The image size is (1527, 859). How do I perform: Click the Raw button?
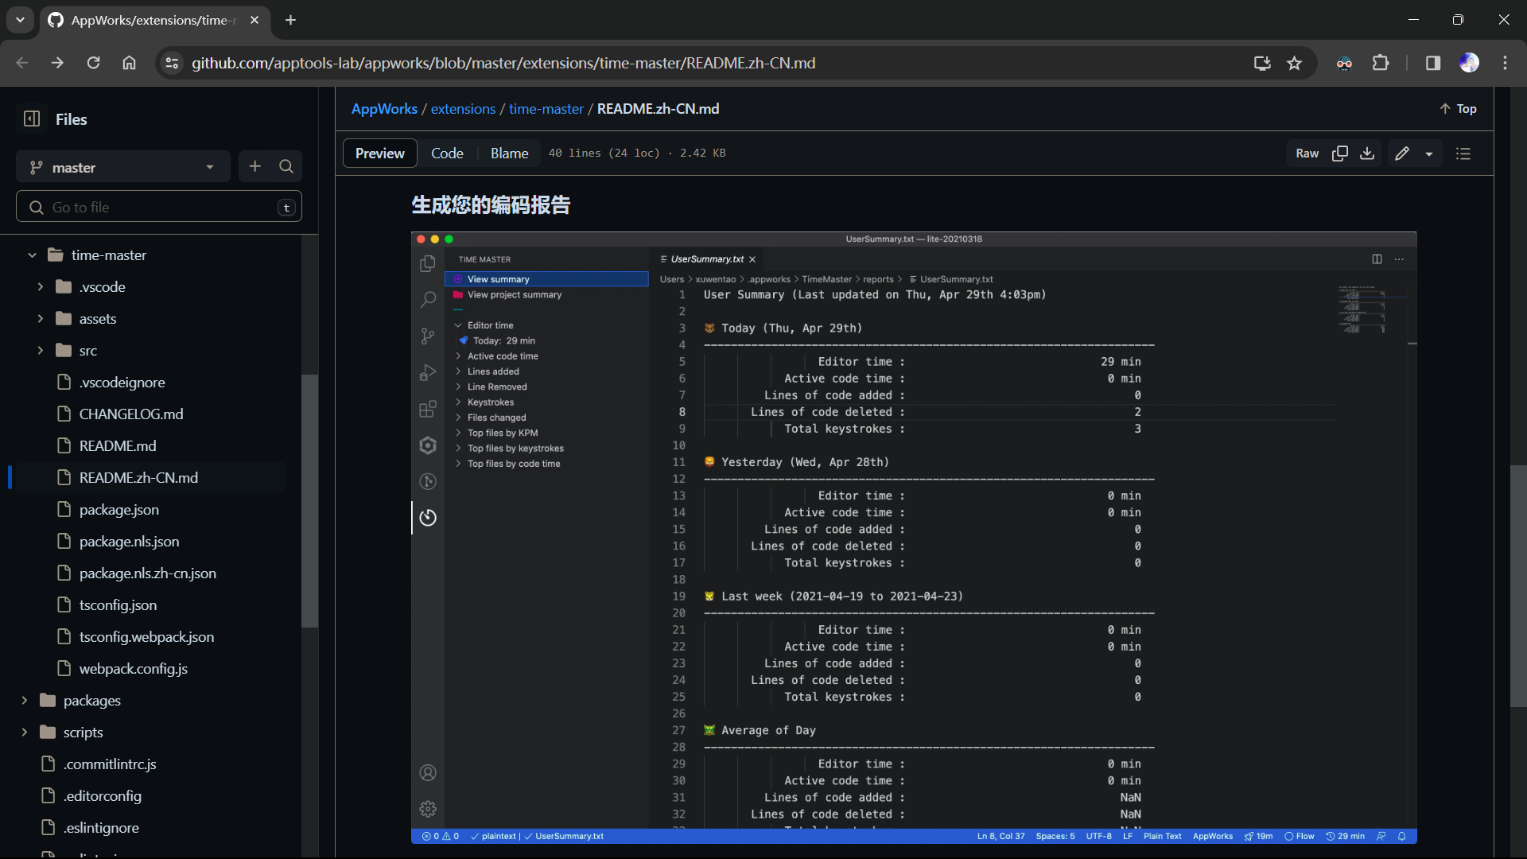point(1307,154)
